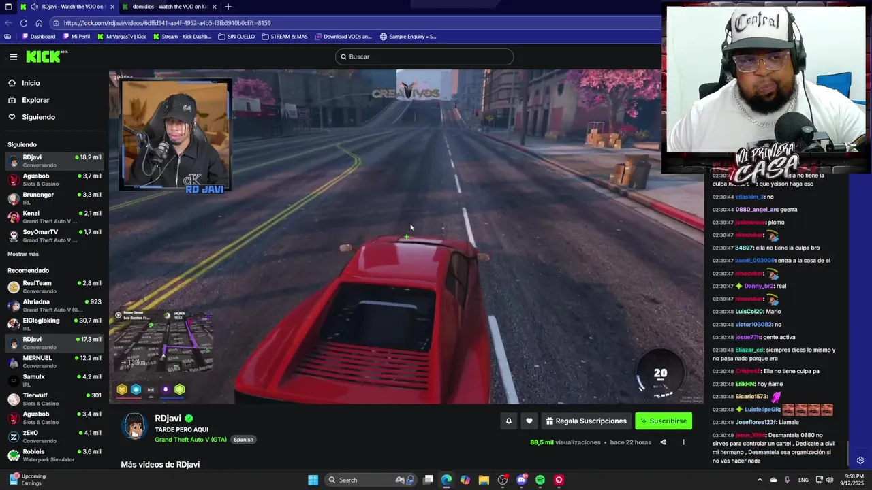Open Discord from the taskbar
The image size is (872, 490).
tap(522, 480)
